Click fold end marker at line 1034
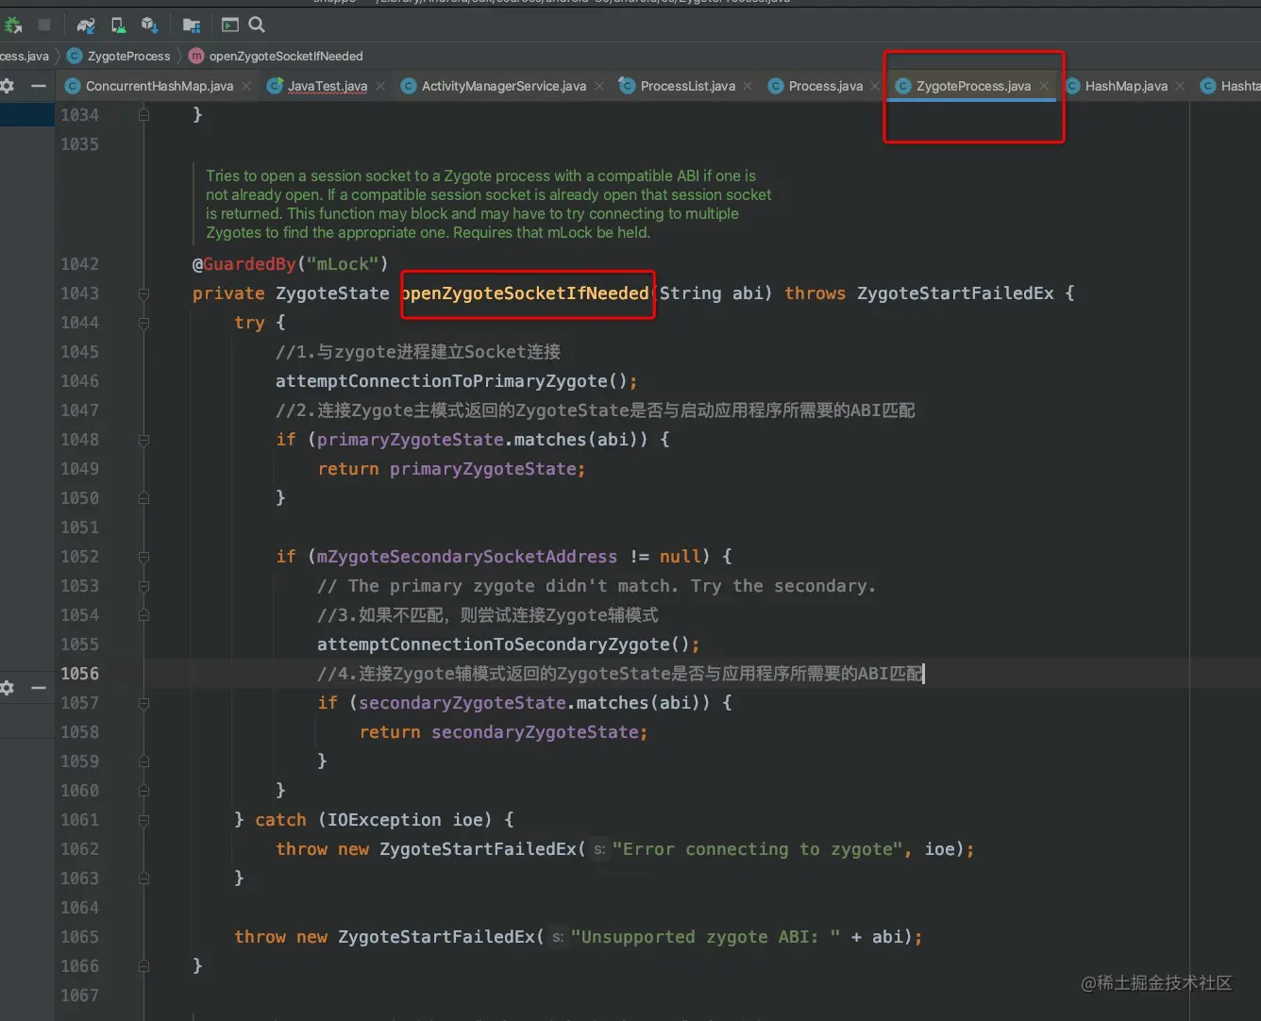Image resolution: width=1261 pixels, height=1021 pixels. click(x=143, y=114)
